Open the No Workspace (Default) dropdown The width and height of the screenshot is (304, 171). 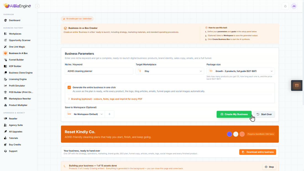click(x=85, y=114)
